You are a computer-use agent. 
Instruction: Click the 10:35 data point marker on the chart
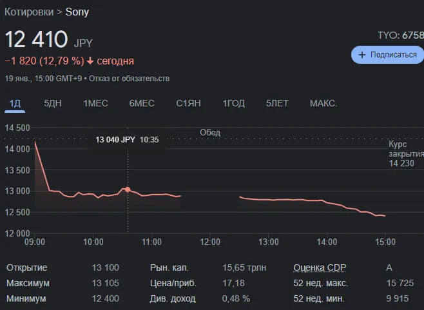pyautogui.click(x=128, y=189)
